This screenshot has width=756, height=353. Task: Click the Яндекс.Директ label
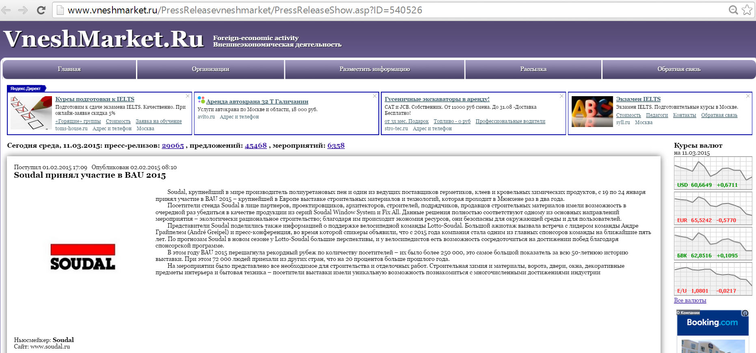pos(26,88)
